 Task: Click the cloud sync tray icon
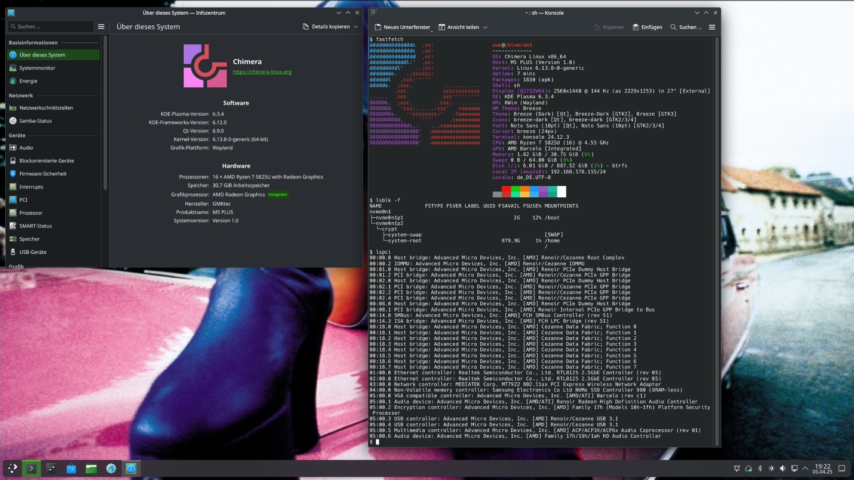coord(749,468)
